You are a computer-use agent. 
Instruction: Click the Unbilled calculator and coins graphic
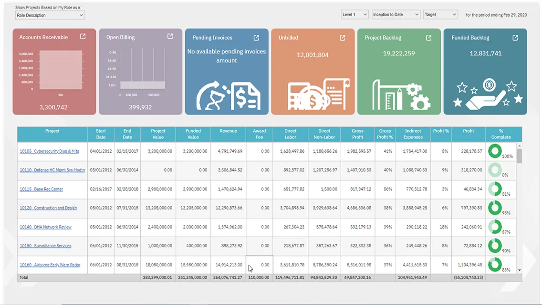[x=318, y=94]
